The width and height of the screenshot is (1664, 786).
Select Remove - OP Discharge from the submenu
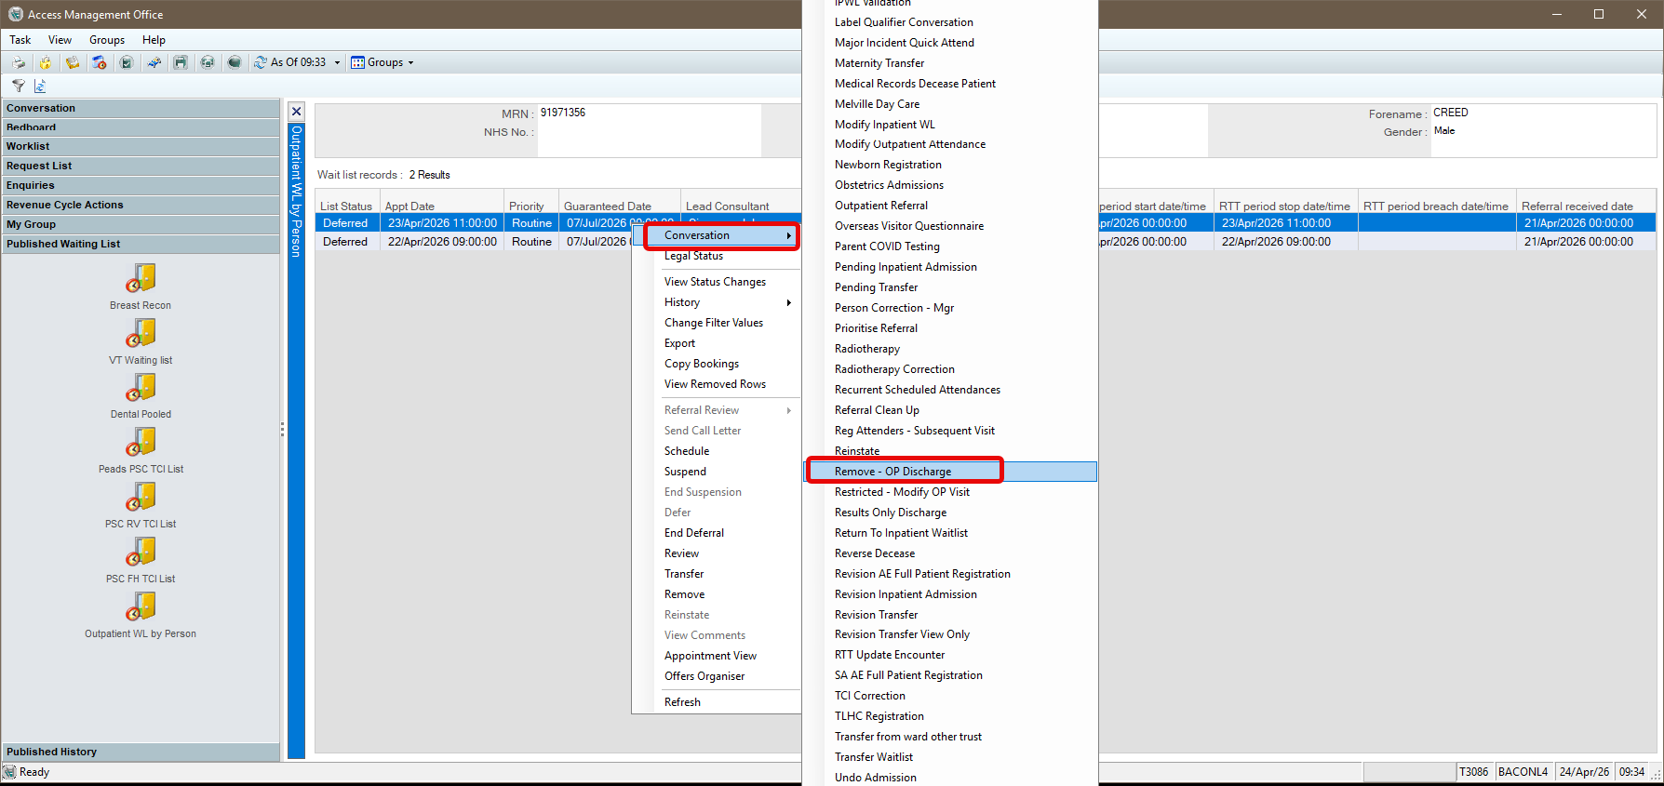click(892, 472)
